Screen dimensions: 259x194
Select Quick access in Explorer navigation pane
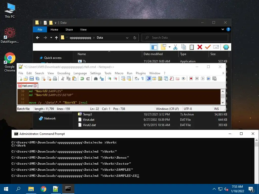pyautogui.click(x=53, y=58)
